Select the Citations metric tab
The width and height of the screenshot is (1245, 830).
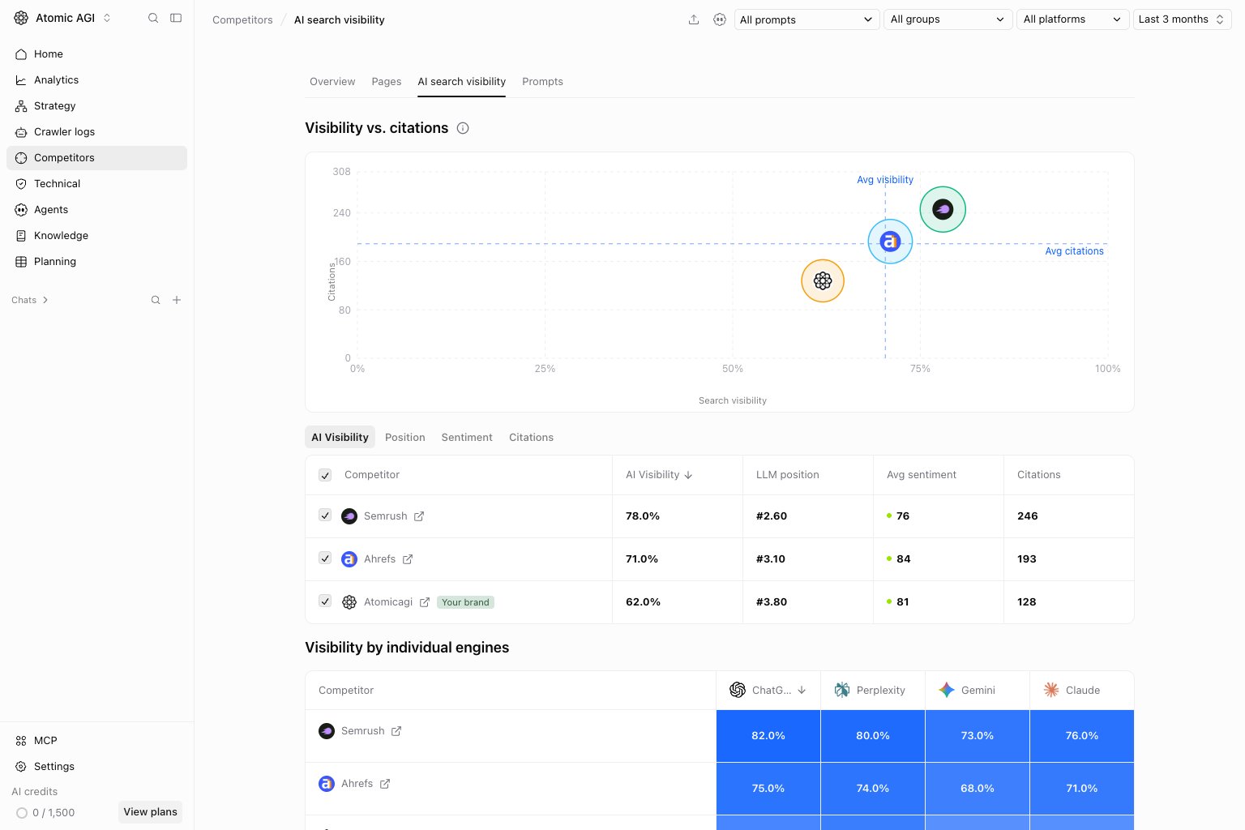531,438
